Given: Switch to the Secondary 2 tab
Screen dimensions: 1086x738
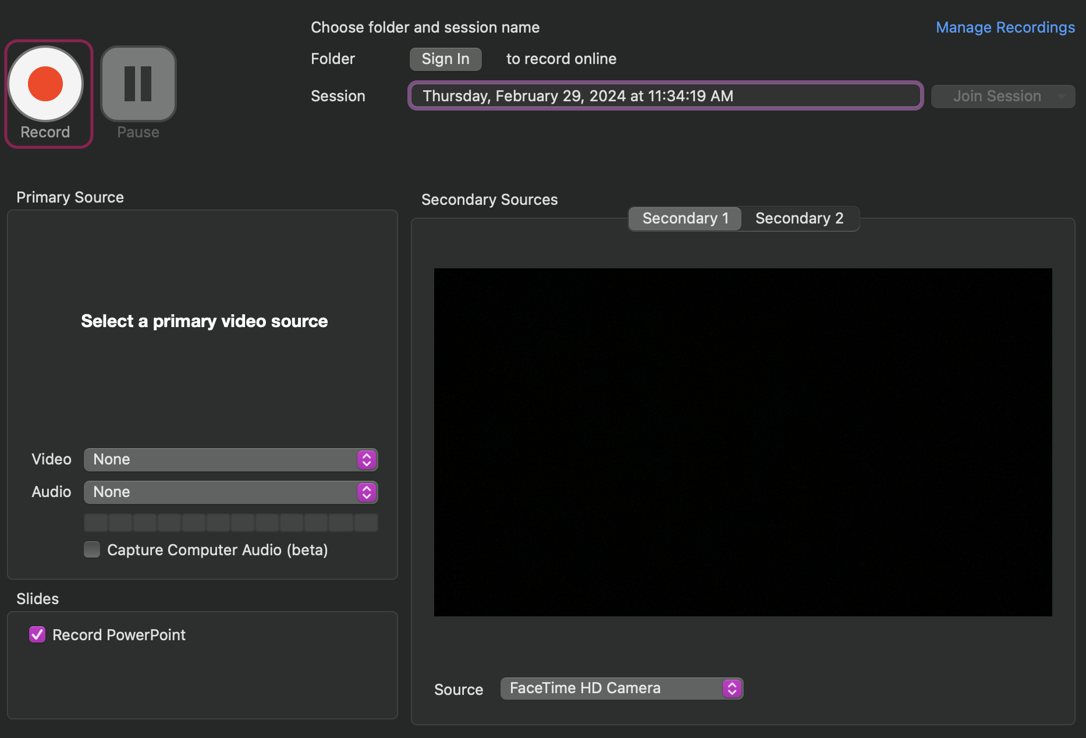Looking at the screenshot, I should pyautogui.click(x=799, y=219).
